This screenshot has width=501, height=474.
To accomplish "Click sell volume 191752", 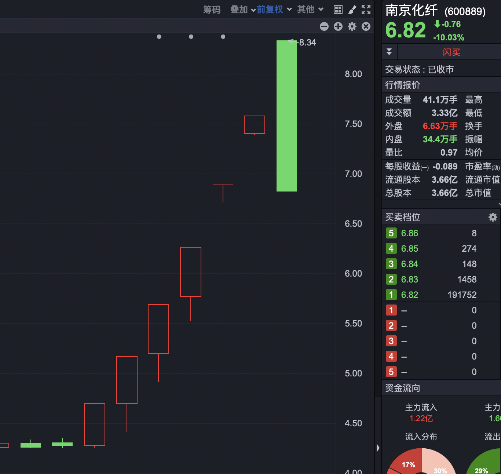I will (462, 295).
